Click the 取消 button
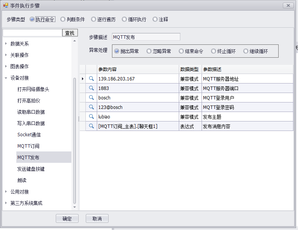Viewport: 298px width, 230px height. [97, 219]
